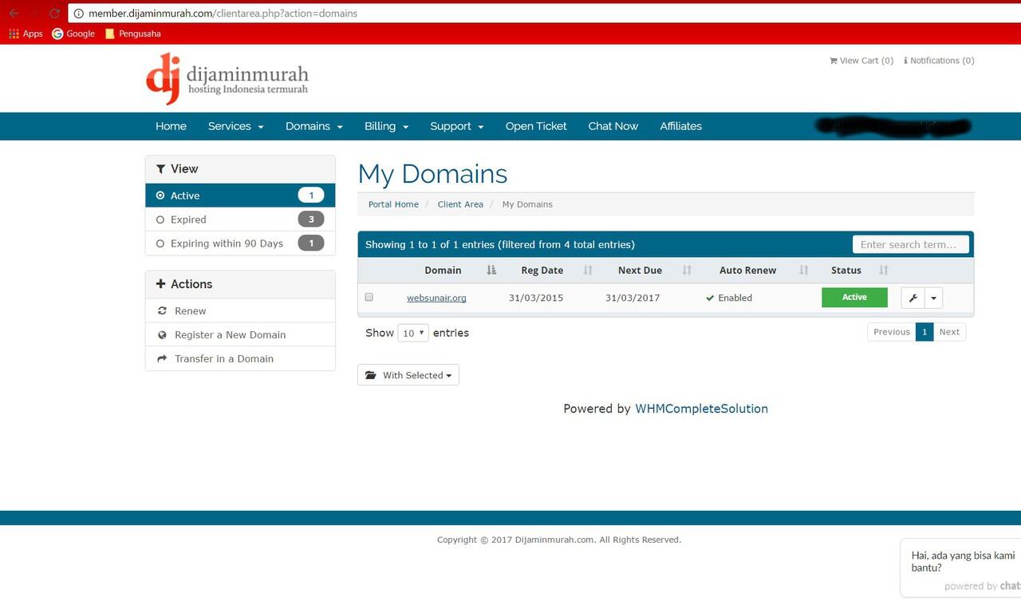Click the wrench manage icon for websunair.org
1021x605 pixels.
coord(913,298)
